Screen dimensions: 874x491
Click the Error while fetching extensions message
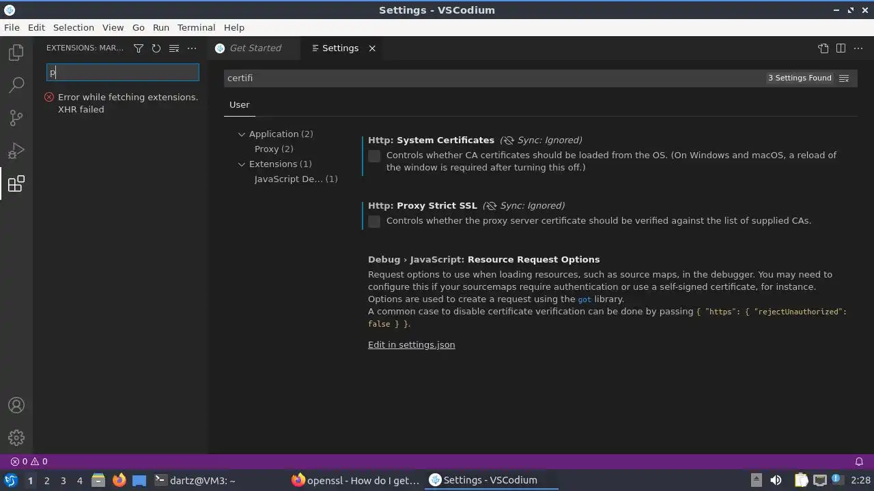click(128, 104)
